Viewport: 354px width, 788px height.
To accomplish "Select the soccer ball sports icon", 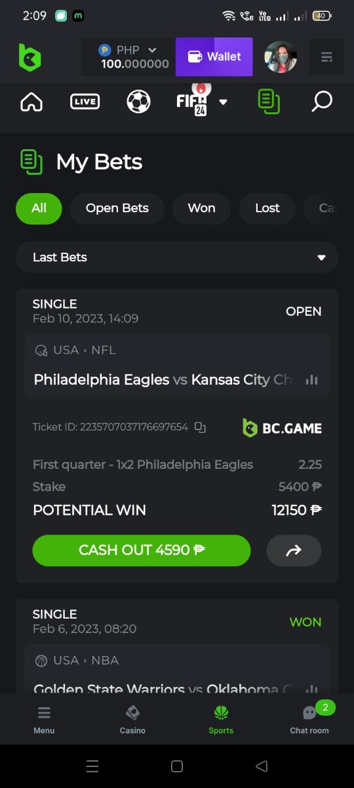I will [138, 102].
